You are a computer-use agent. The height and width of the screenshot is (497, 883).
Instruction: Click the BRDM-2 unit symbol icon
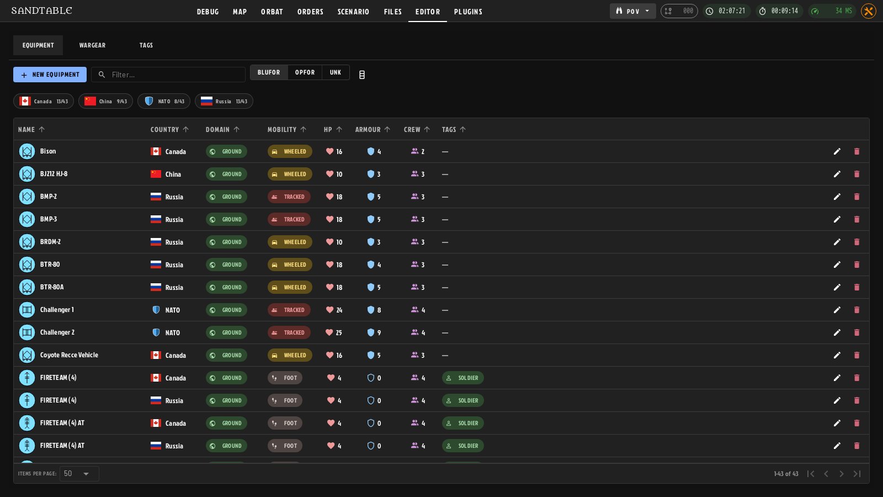point(27,242)
